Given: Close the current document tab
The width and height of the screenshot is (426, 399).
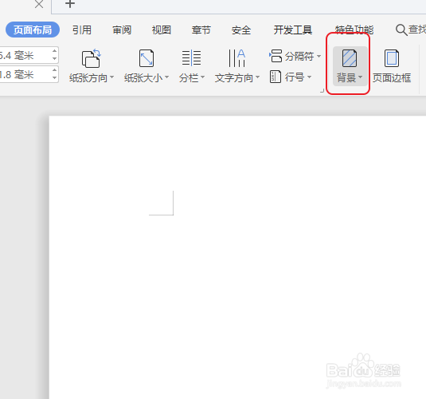Looking at the screenshot, I should (x=39, y=4).
